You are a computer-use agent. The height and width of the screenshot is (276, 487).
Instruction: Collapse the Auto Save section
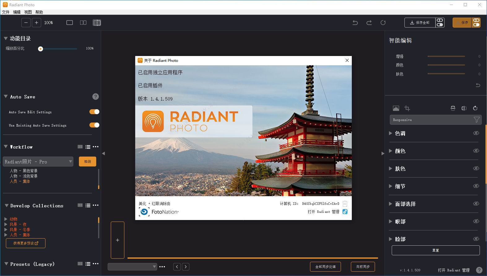pos(6,97)
